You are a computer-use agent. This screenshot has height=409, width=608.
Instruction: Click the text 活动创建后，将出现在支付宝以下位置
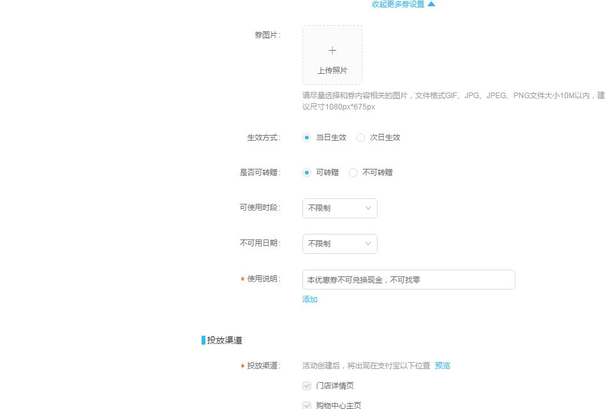[366, 366]
